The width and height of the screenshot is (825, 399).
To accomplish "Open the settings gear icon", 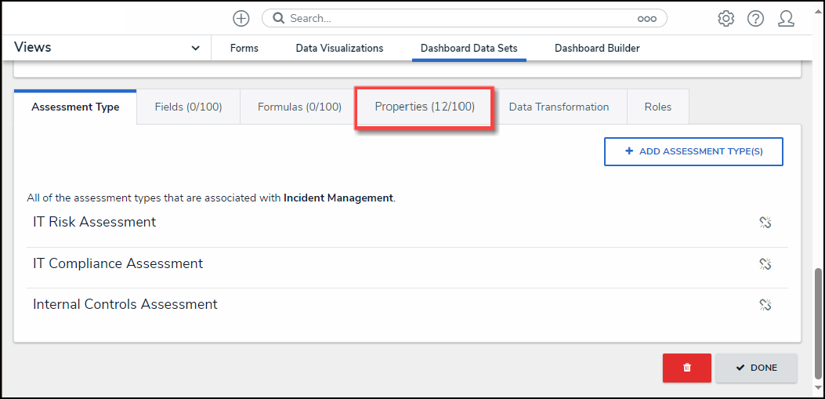I will (x=726, y=18).
